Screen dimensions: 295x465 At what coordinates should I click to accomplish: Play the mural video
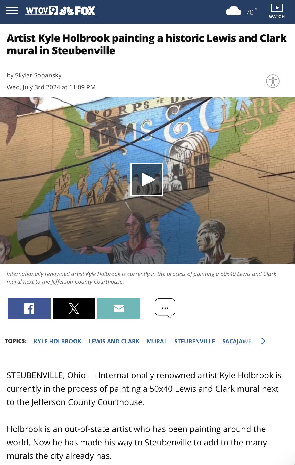tap(147, 180)
